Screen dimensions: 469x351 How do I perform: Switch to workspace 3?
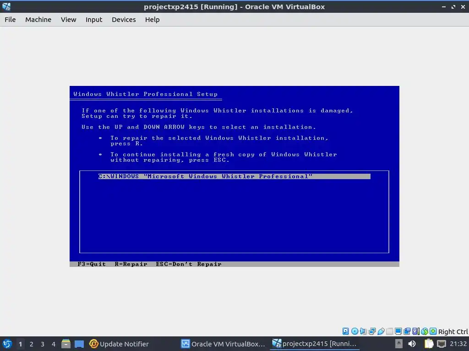(43, 344)
